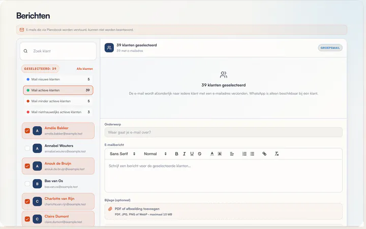Insert a hyperlink in the message
366x229 pixels.
(264, 154)
